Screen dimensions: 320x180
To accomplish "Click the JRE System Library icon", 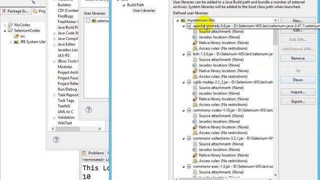I will point(16,42).
